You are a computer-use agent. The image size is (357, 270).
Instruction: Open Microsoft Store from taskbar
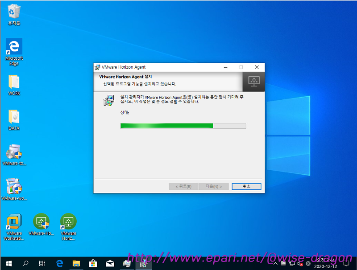click(93, 264)
